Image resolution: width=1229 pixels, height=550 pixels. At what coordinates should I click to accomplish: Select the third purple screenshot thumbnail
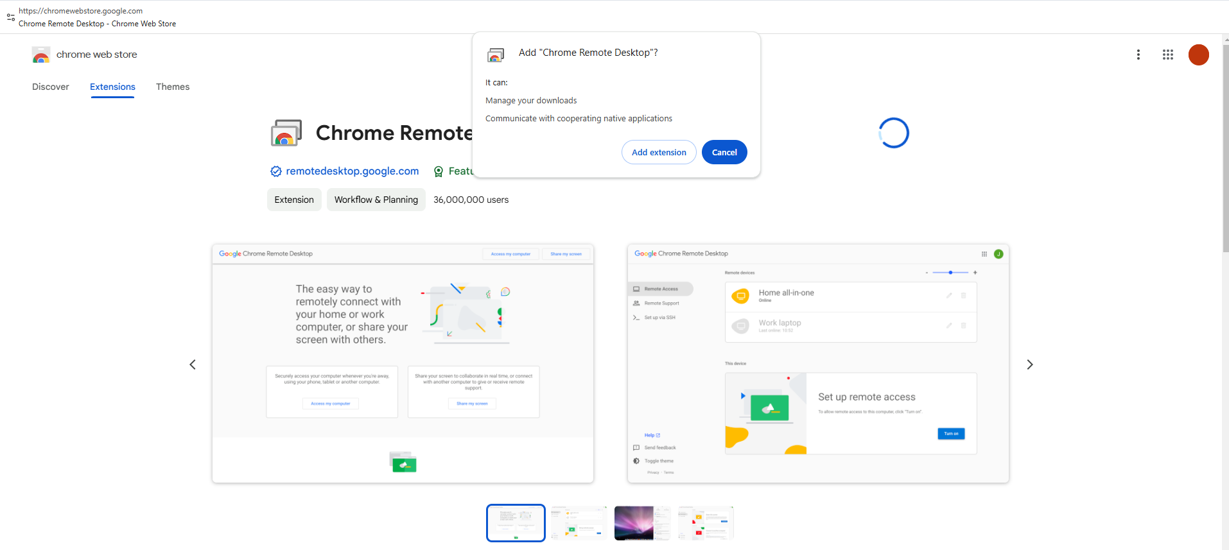[642, 522]
